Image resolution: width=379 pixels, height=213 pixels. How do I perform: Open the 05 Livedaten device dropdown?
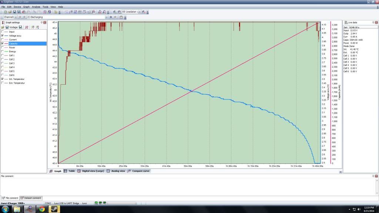(x=139, y=12)
